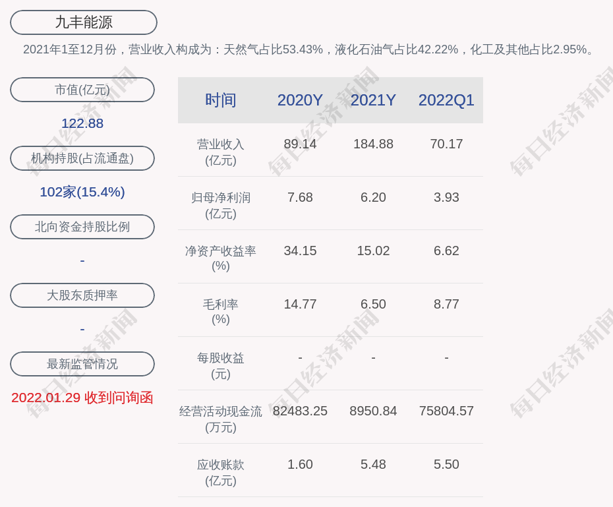Image resolution: width=613 pixels, height=507 pixels.
Task: Open the red 2022.01.29 收到问询函 notice
Action: (x=82, y=398)
